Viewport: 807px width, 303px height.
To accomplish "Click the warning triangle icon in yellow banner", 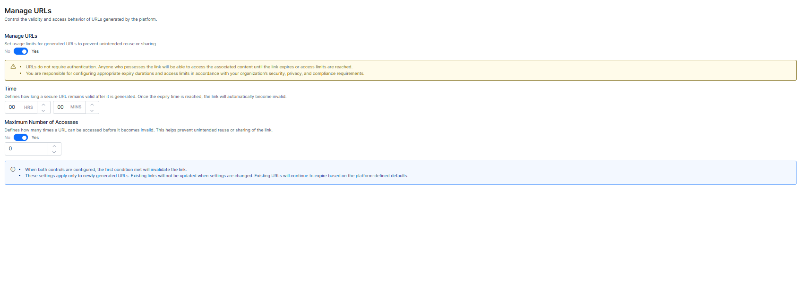I will (13, 67).
